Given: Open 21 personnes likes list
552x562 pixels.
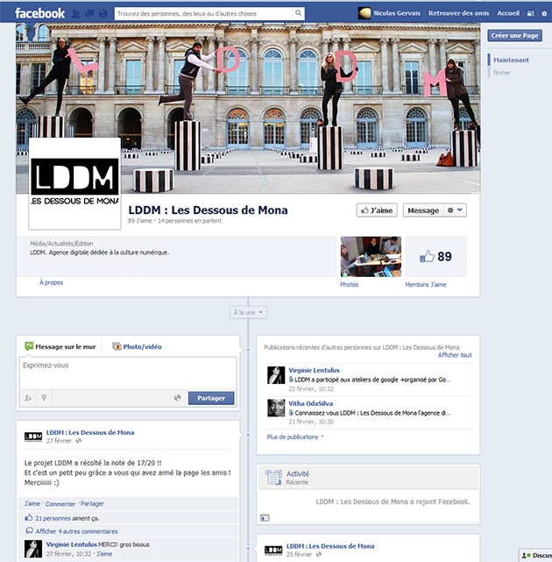Looking at the screenshot, I should (53, 518).
